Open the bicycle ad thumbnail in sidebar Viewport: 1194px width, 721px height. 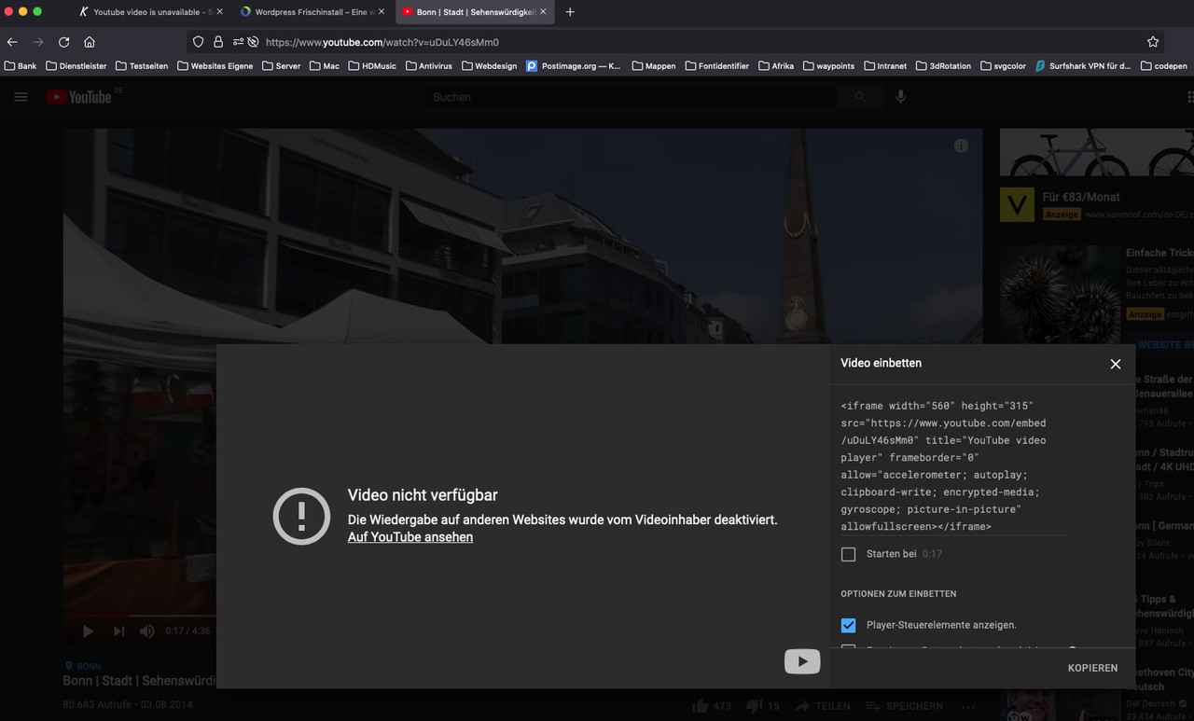(1097, 153)
